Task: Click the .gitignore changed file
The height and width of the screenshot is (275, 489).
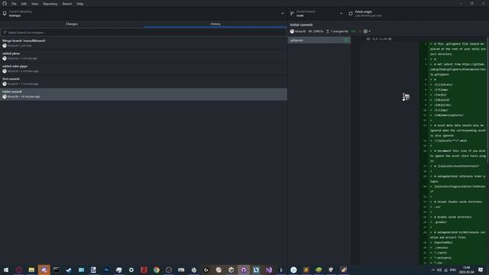Action: pyautogui.click(x=319, y=40)
